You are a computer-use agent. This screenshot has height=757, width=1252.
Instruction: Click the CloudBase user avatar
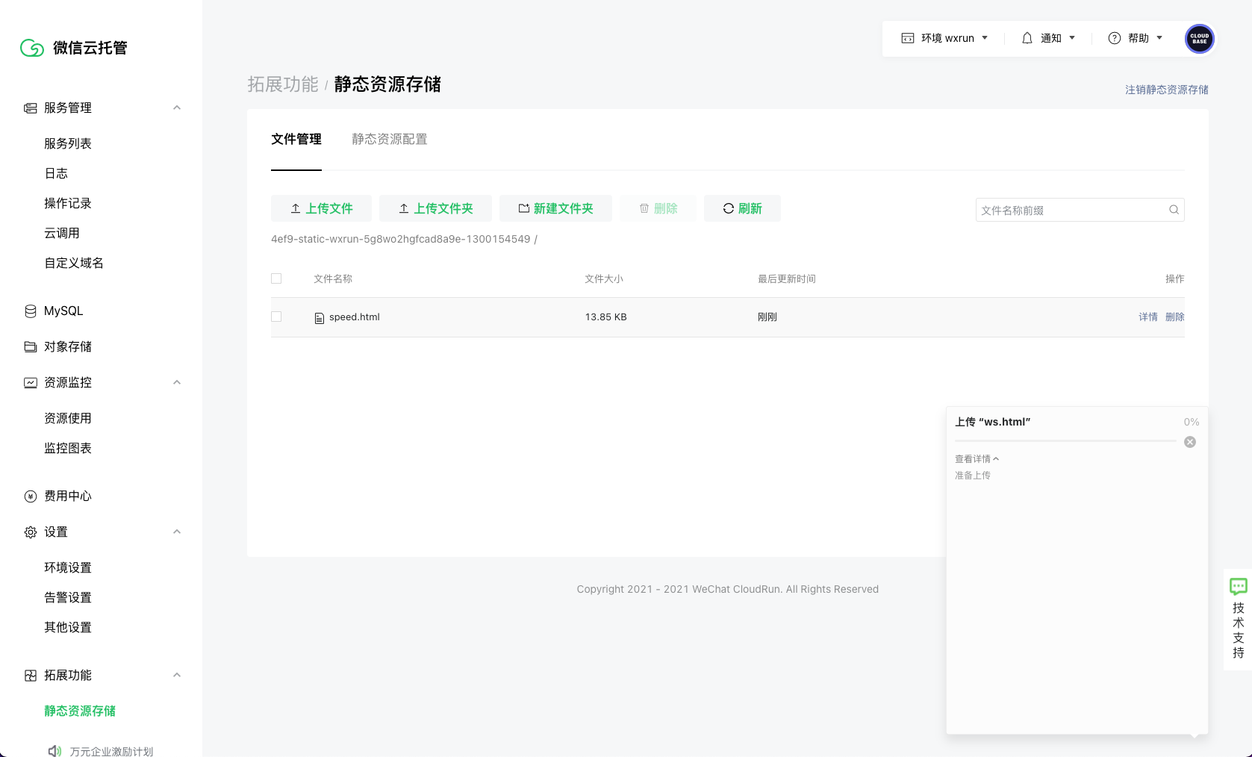(1199, 39)
